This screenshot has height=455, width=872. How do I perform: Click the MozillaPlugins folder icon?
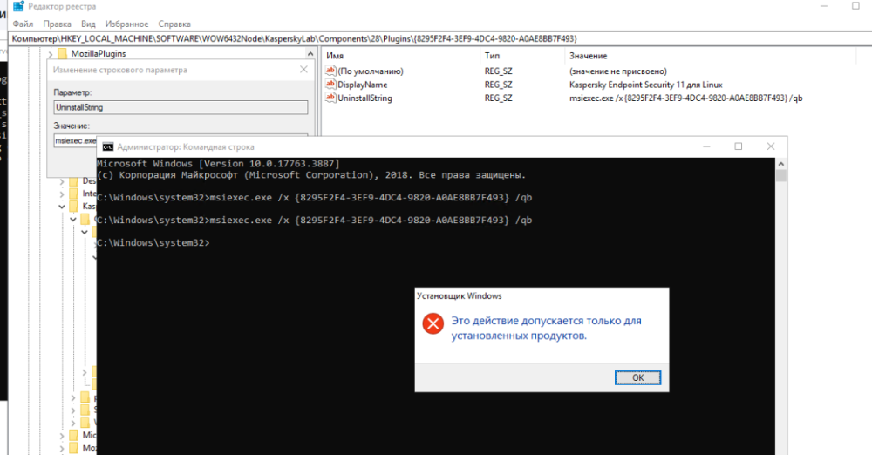62,53
